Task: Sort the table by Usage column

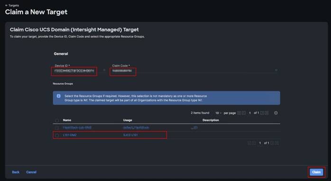Action: 128,120
